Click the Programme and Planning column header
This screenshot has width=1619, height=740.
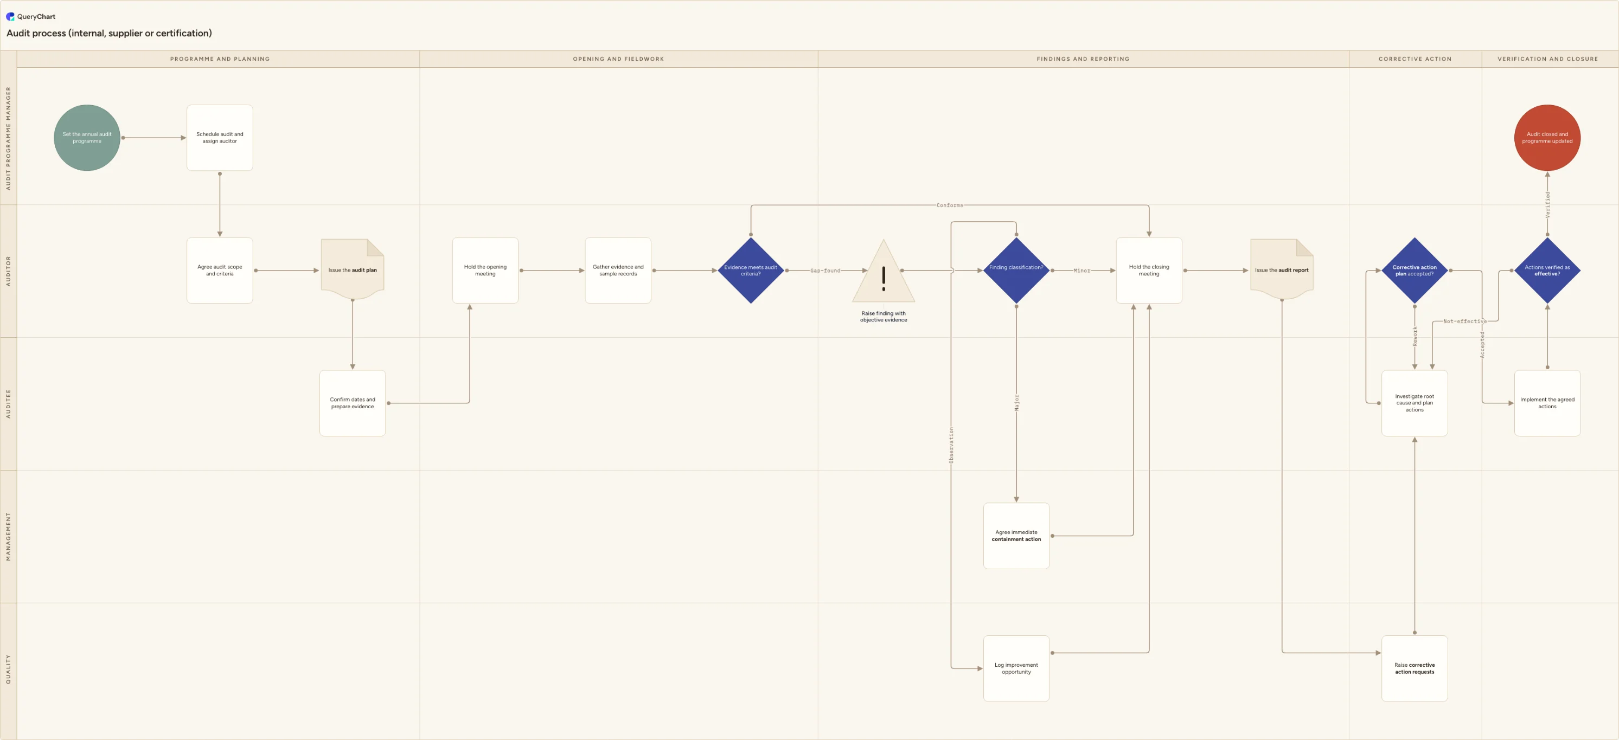coord(219,59)
